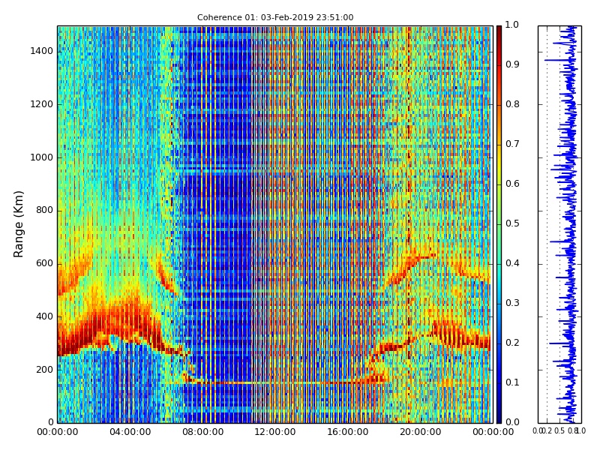Click the 08:00:00 time axis label

pyautogui.click(x=202, y=432)
